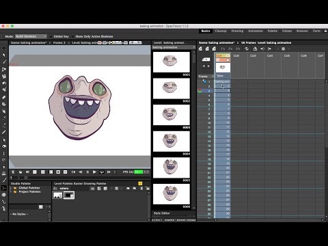
Task: Select the Selection arrow tool
Action: (x=3, y=55)
